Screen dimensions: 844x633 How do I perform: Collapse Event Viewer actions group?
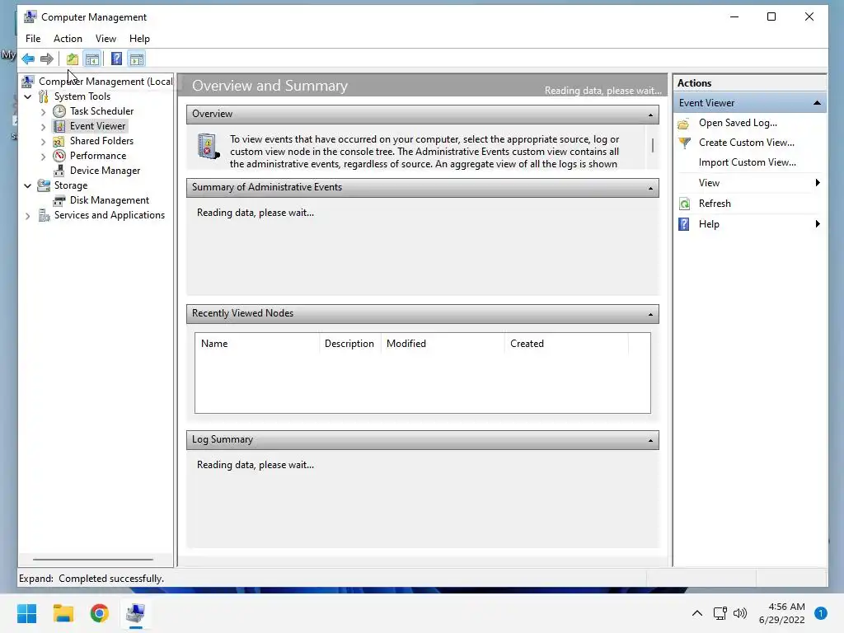point(817,103)
